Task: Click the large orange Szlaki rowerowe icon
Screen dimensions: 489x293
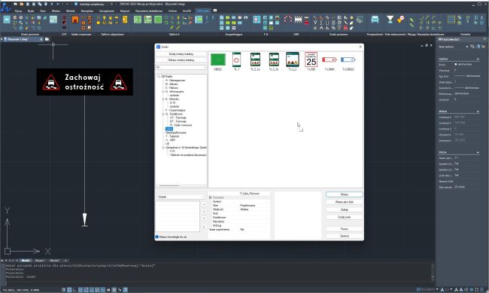Action: (75, 20)
